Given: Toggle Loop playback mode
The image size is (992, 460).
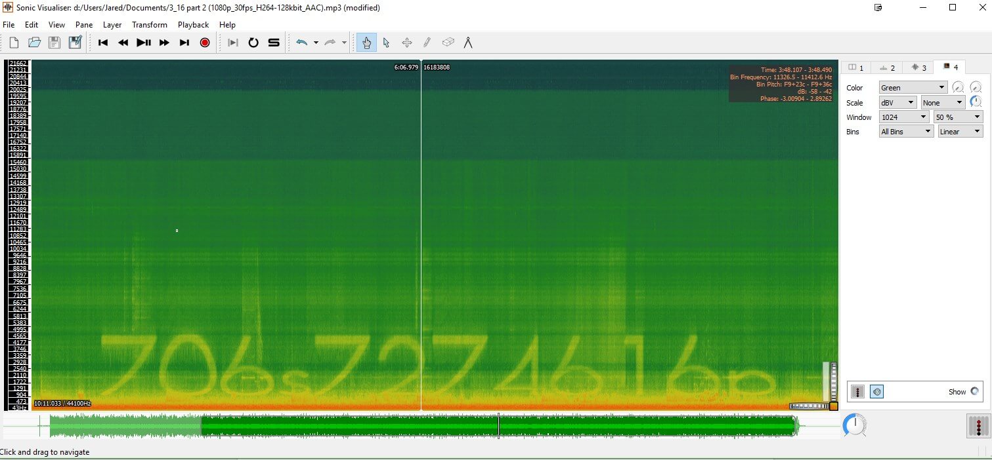Looking at the screenshot, I should [253, 43].
